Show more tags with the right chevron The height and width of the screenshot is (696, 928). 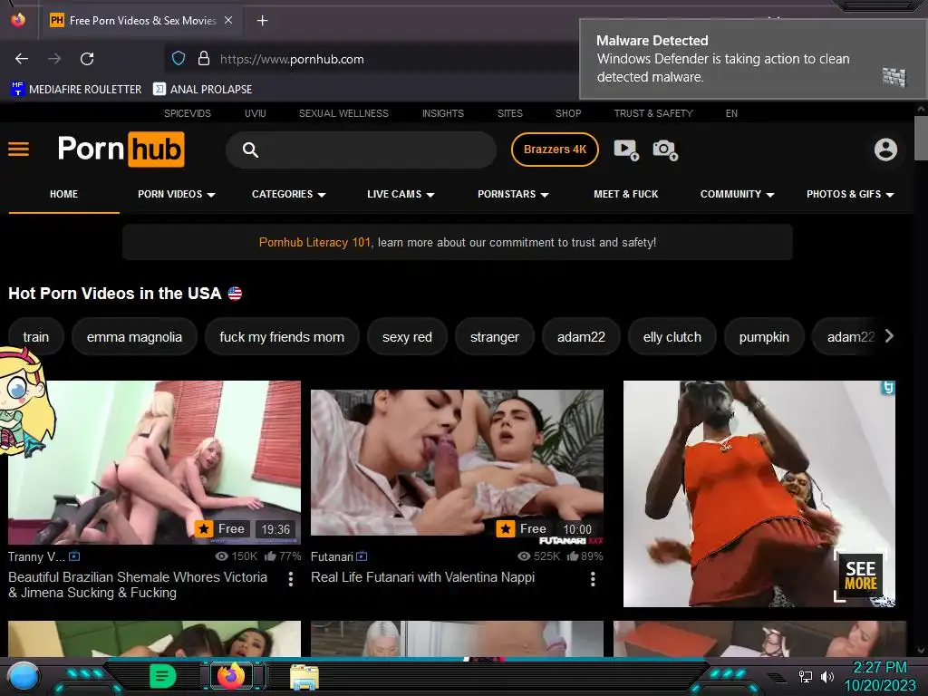889,336
